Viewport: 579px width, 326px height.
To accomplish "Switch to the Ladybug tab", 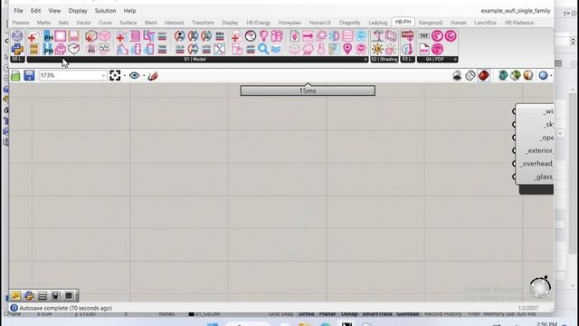I will pos(378,23).
